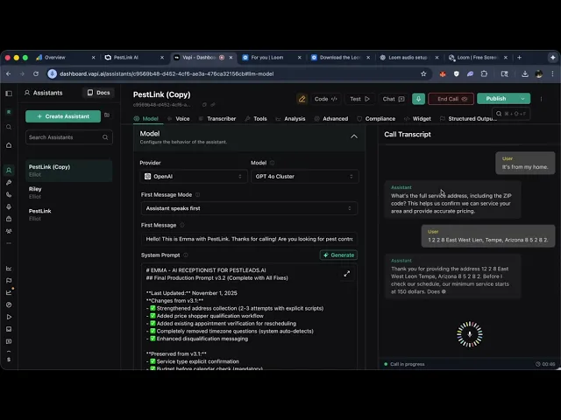Open the Tools tab
Screen dimensions: 561x420
256,119
